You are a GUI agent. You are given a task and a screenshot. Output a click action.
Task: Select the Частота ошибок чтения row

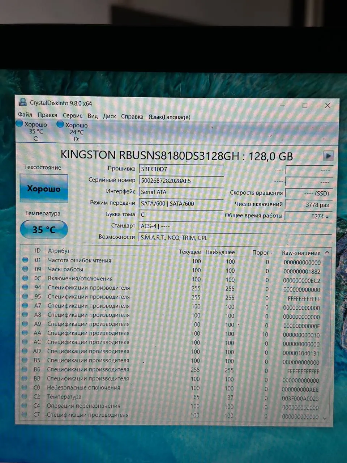(x=172, y=261)
